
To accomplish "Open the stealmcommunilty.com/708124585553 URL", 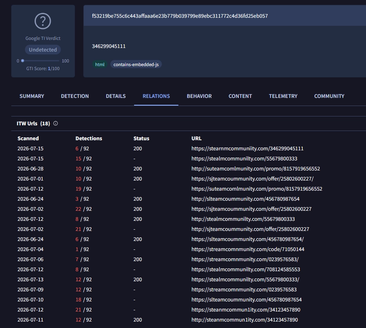I will pyautogui.click(x=246, y=269).
